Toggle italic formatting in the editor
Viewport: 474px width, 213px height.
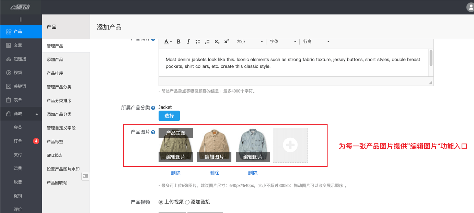click(x=188, y=41)
